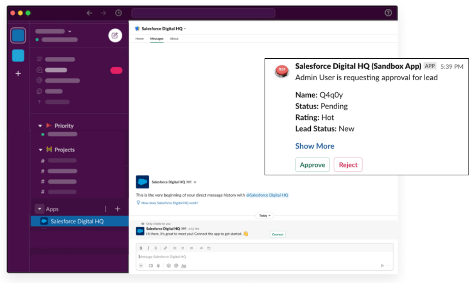
Task: Open the Today date dropdown
Action: [x=265, y=216]
